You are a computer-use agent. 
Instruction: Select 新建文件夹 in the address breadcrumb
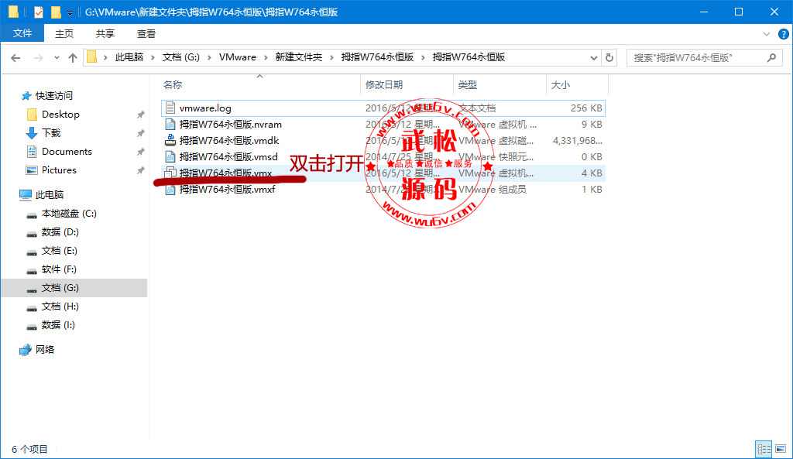299,57
